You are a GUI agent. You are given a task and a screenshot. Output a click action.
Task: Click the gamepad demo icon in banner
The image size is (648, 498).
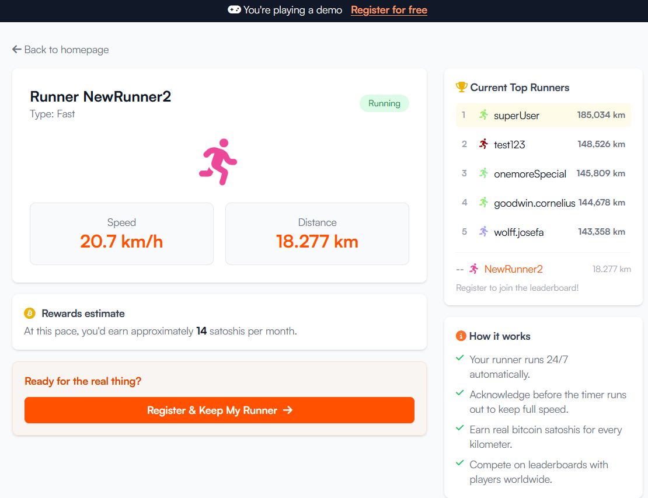[x=234, y=9]
